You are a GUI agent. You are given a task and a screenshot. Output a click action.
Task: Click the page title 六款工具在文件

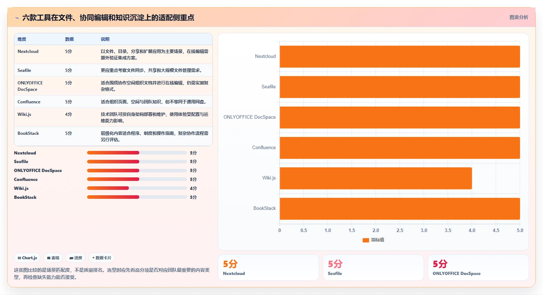pos(108,18)
